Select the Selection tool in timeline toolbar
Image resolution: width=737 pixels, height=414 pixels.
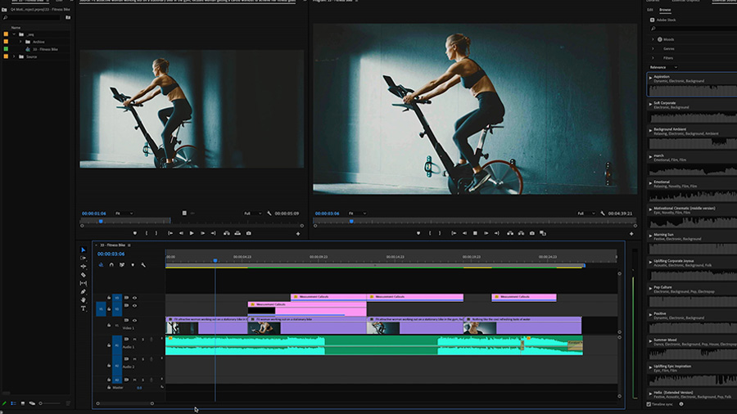(84, 250)
